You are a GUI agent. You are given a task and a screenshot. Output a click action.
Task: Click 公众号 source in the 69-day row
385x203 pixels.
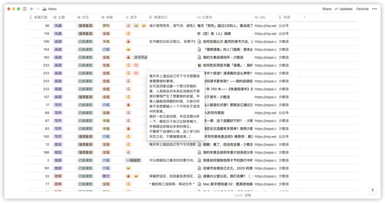[283, 113]
